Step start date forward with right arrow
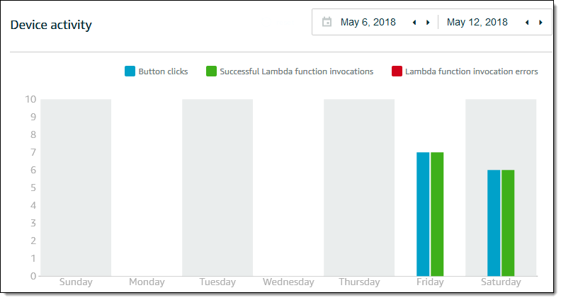 click(427, 23)
